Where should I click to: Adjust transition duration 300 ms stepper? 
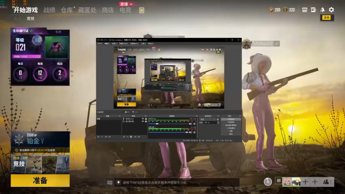click(218, 122)
